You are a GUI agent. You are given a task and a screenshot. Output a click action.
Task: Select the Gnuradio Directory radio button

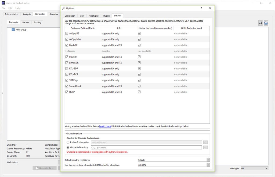click(68, 148)
